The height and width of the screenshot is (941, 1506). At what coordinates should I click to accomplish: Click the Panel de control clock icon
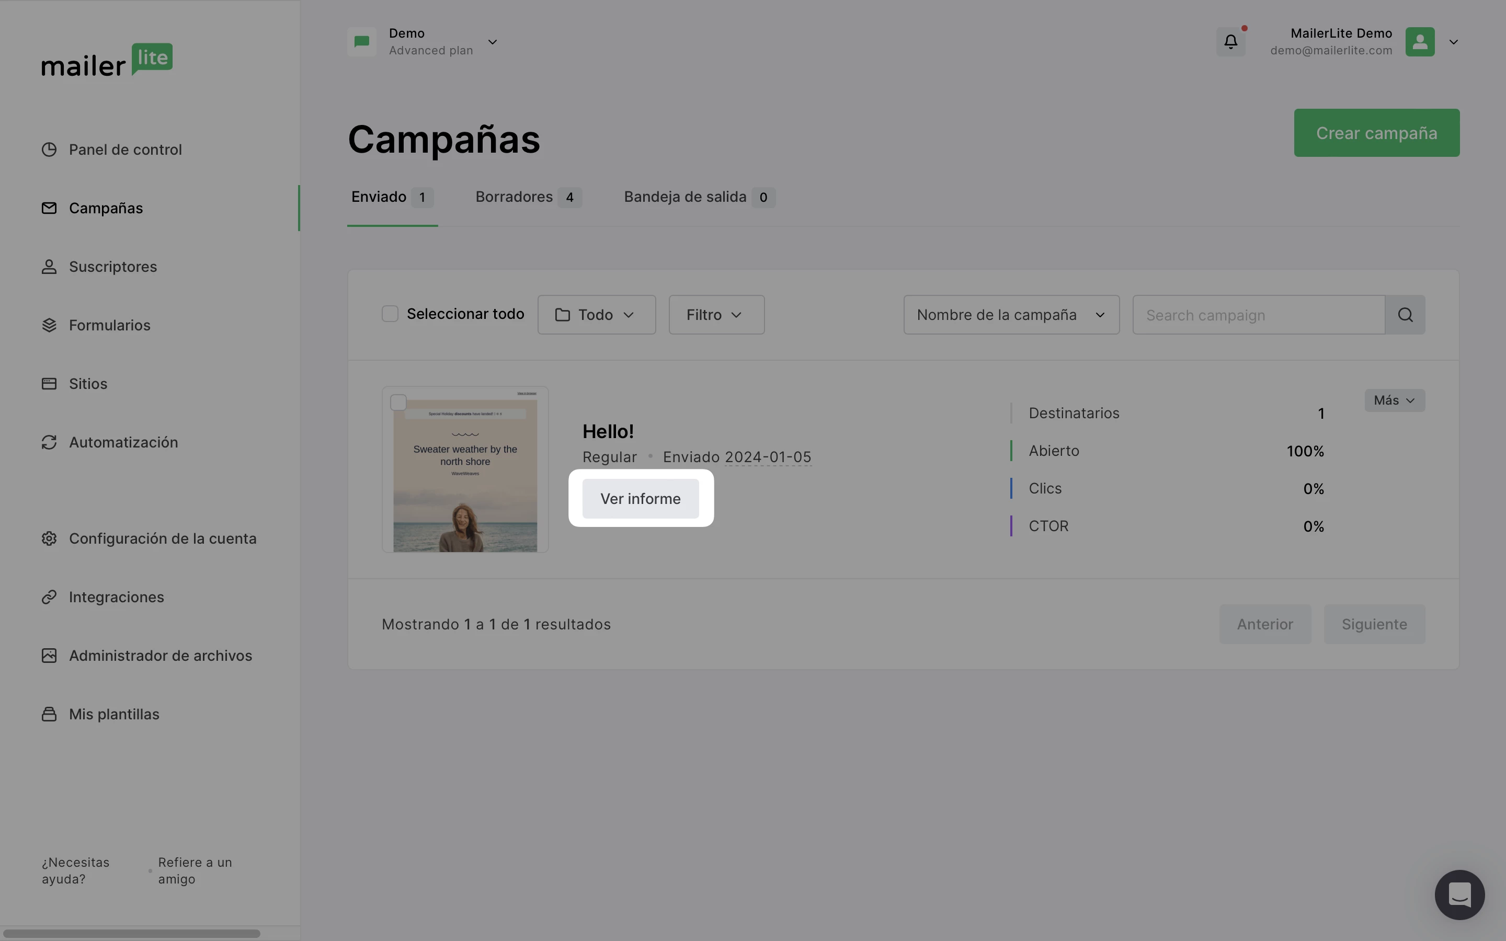click(x=49, y=150)
